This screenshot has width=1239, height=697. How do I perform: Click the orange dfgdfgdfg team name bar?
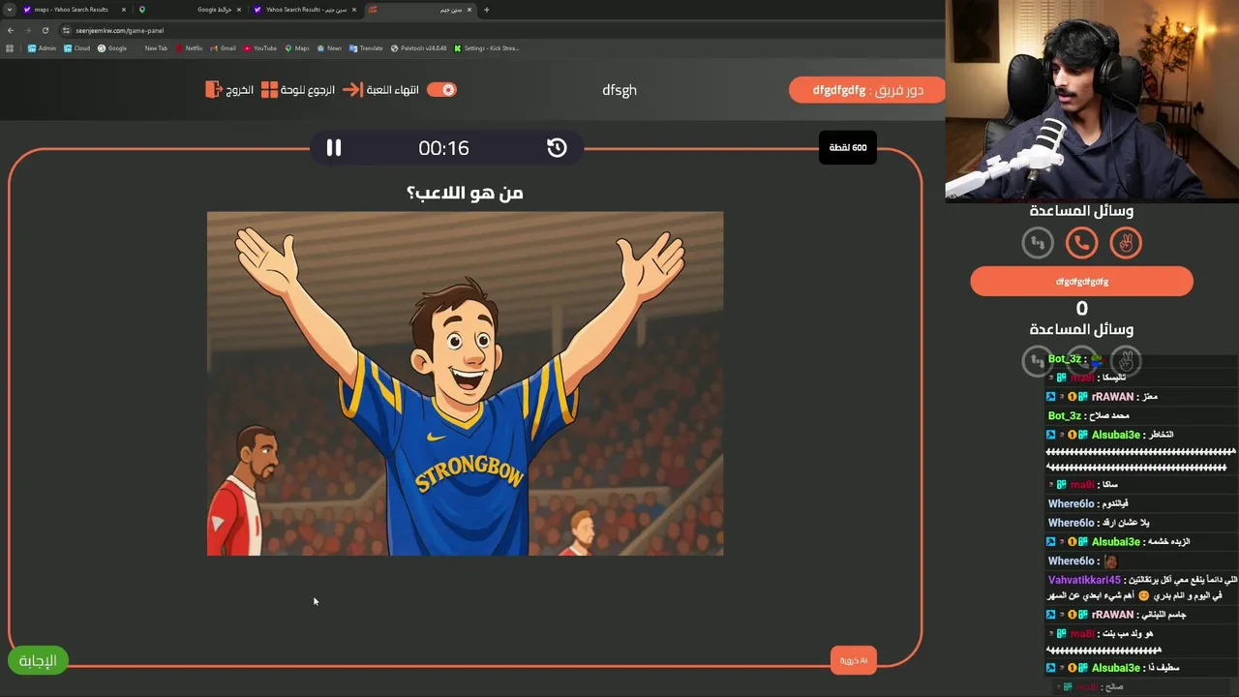pos(1081,282)
